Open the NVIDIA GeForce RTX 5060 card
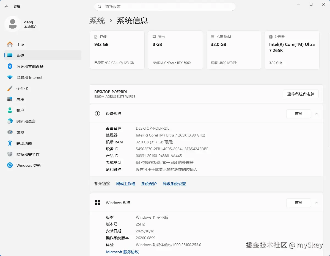This screenshot has height=256, width=330. [175, 50]
